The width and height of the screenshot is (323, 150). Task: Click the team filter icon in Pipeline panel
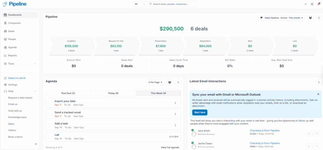[x=311, y=18]
